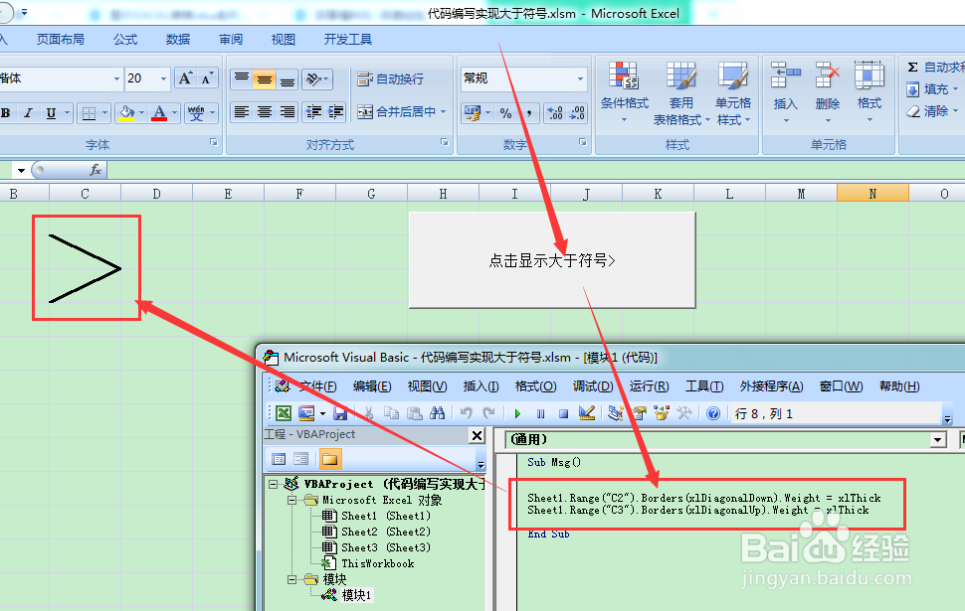Click the fx insert function icon
Viewport: 965px width, 611px height.
(x=96, y=170)
